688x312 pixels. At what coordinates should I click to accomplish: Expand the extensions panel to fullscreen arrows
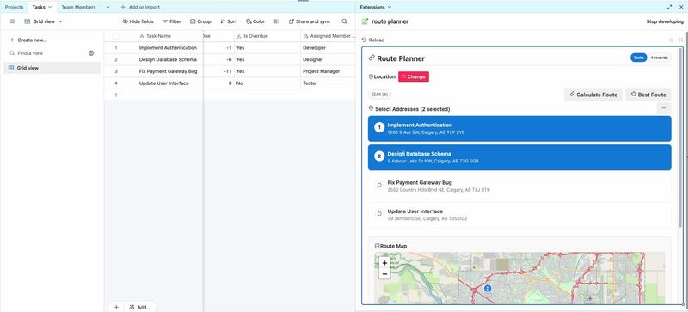[x=670, y=7]
